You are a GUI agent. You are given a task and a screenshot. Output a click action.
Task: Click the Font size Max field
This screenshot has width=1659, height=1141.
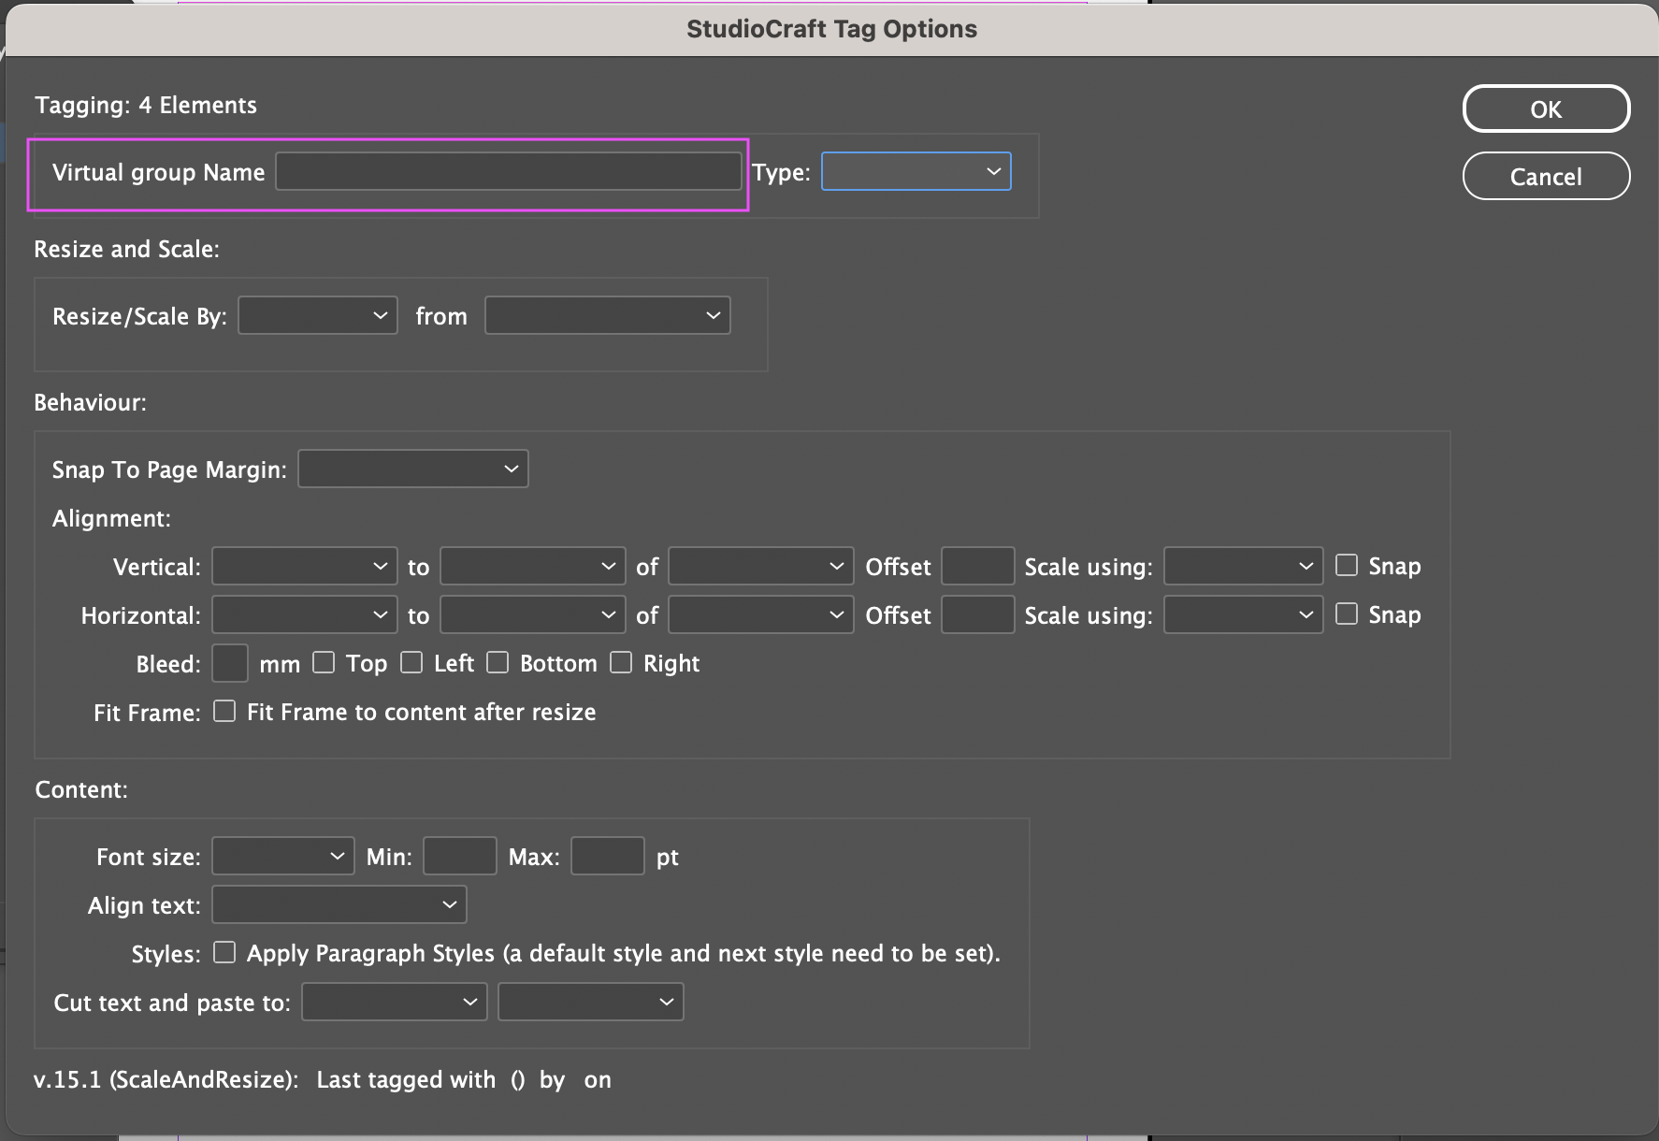coord(607,856)
